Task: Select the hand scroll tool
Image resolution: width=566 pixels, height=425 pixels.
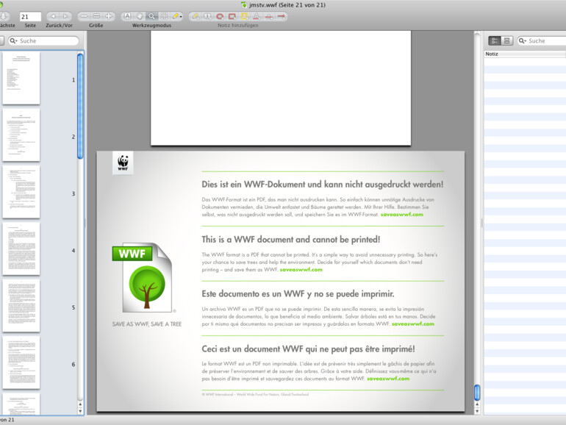Action: [140, 16]
